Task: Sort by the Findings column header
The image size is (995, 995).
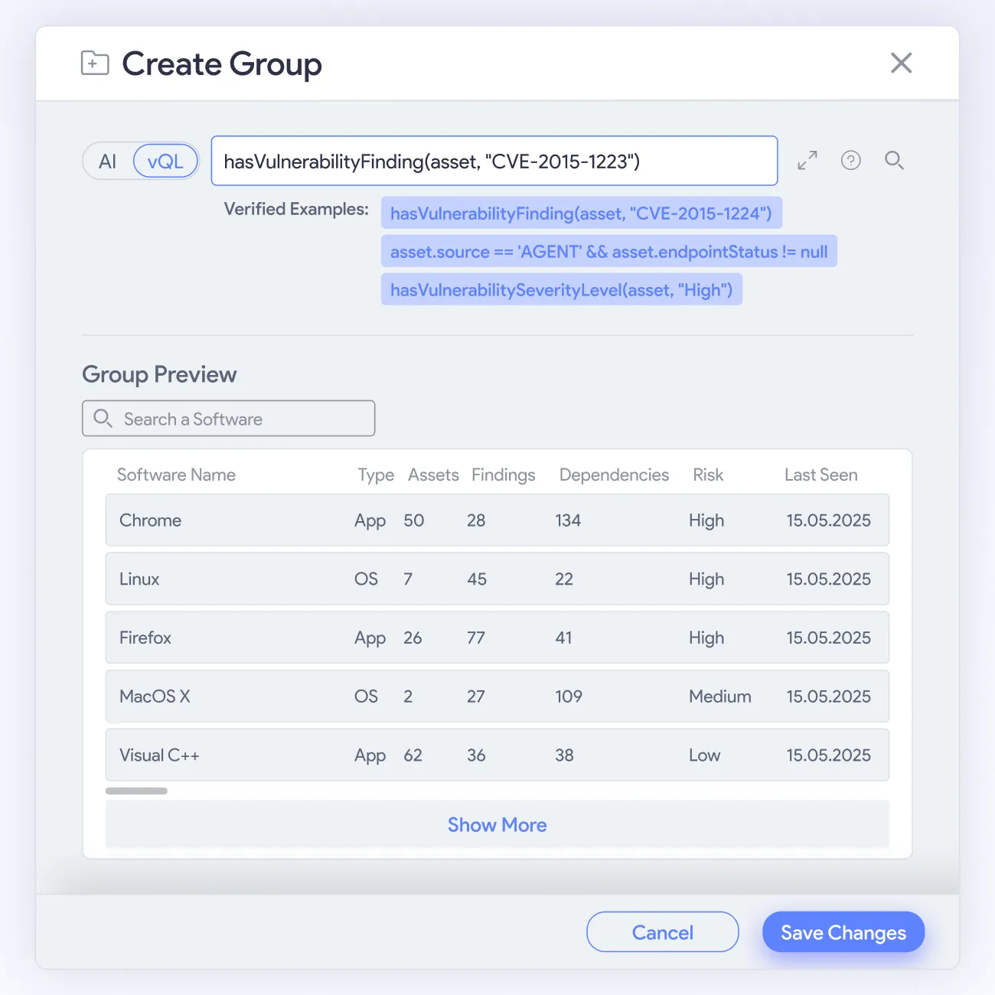Action: (x=504, y=475)
